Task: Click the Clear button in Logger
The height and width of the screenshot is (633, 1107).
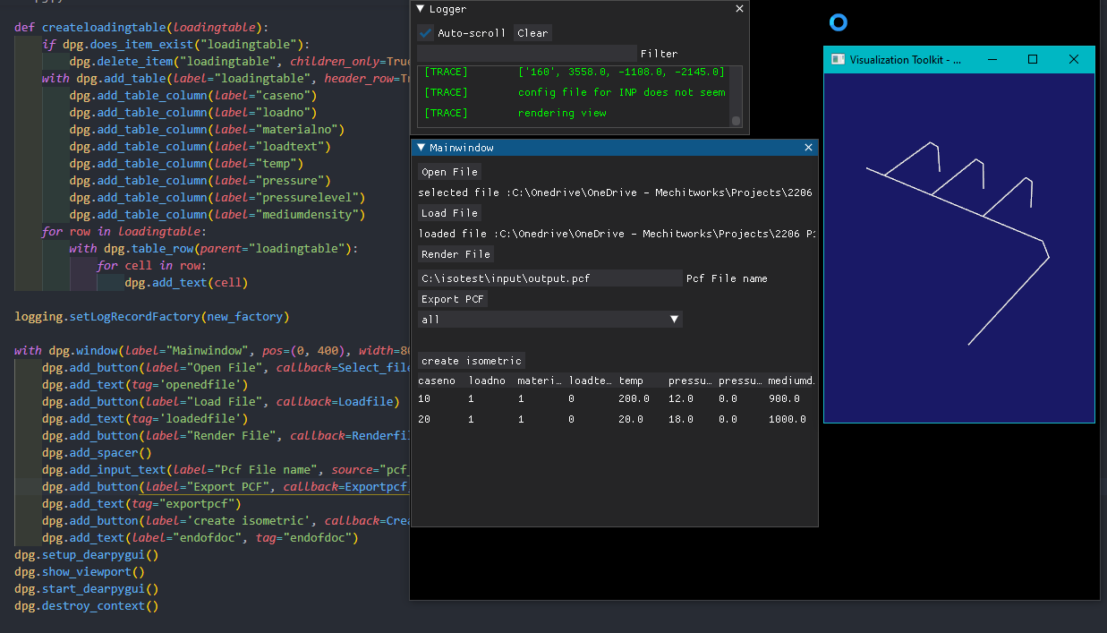Action: coord(532,32)
